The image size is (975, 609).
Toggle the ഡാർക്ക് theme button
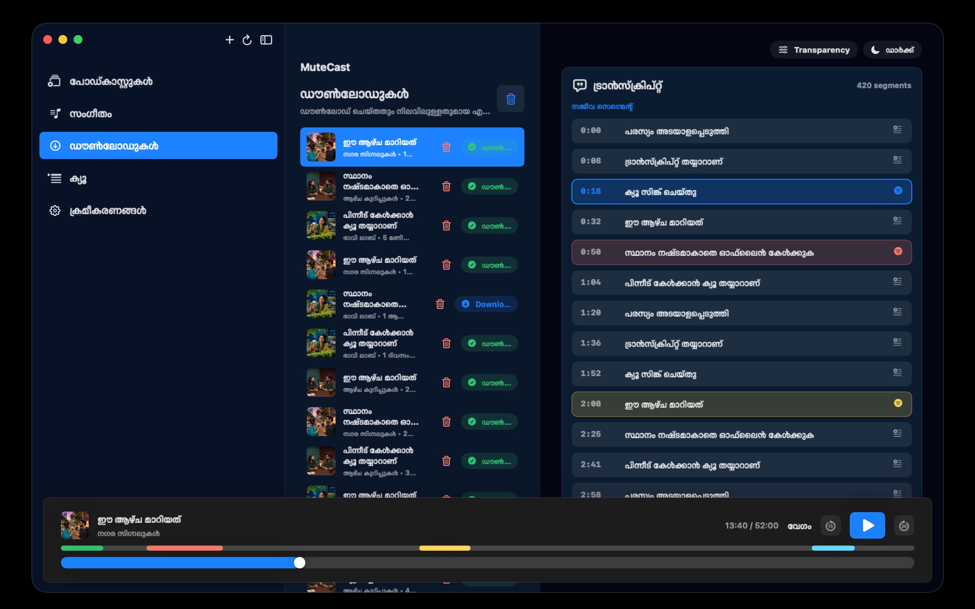pyautogui.click(x=892, y=49)
